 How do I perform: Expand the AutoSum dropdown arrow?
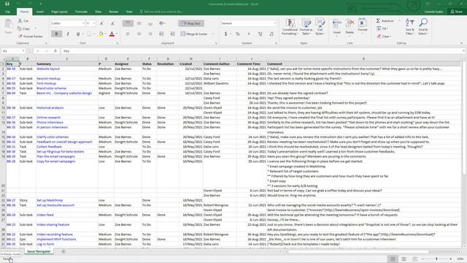point(399,21)
